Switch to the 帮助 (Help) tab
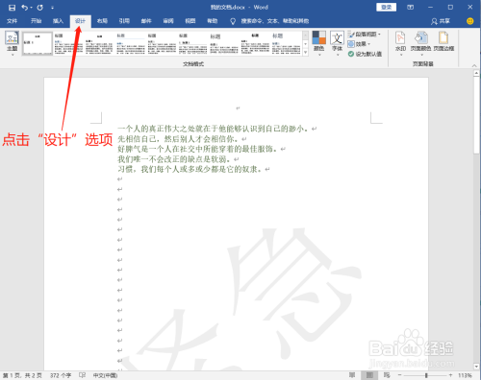Viewport: 481px width, 380px height. pyautogui.click(x=213, y=21)
